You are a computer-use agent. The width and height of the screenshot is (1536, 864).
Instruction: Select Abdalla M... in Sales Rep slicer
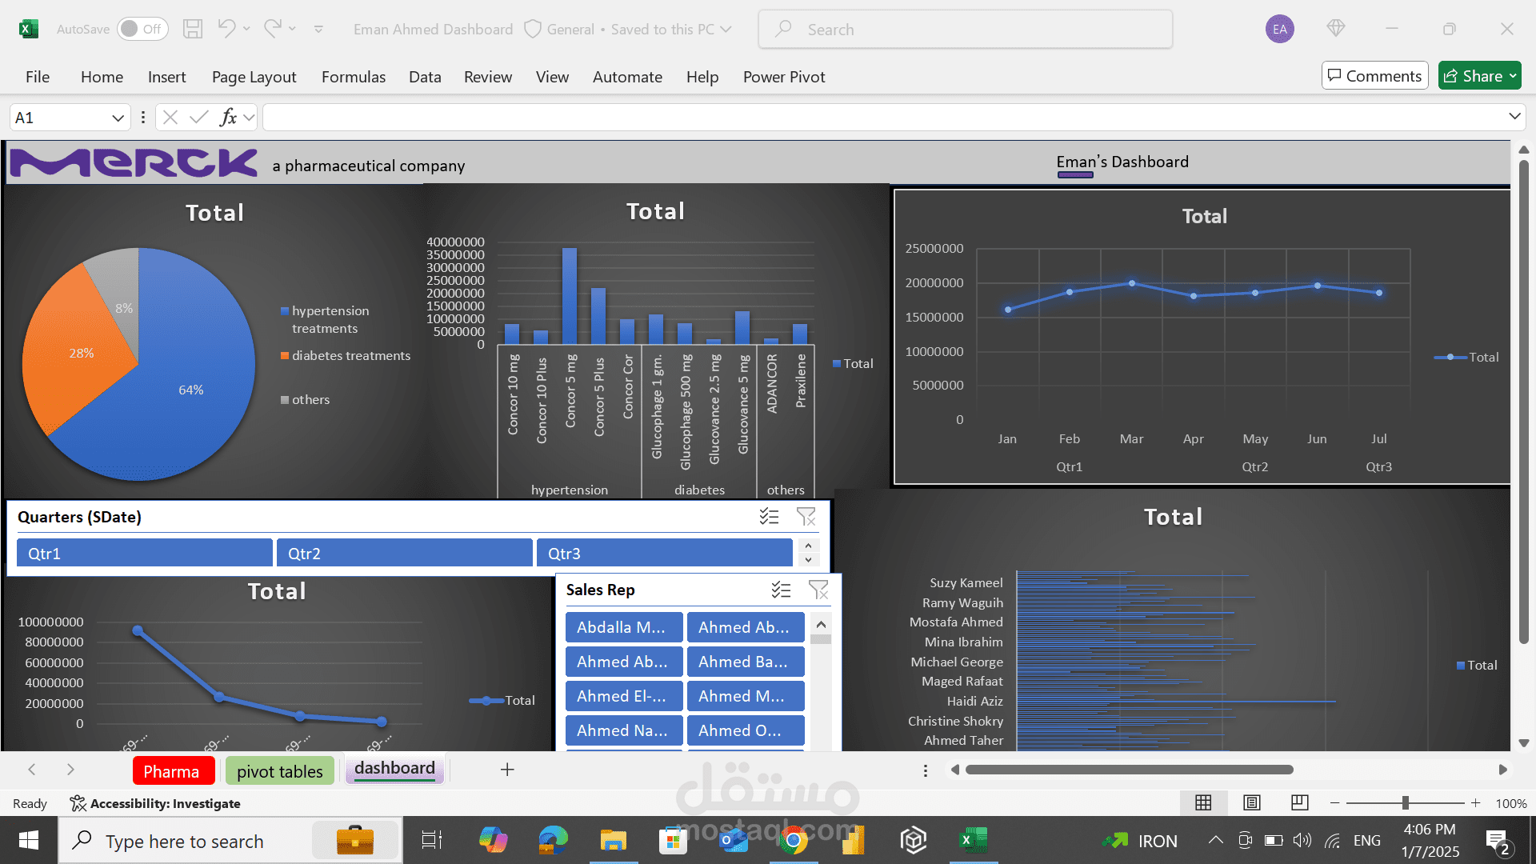pos(624,627)
